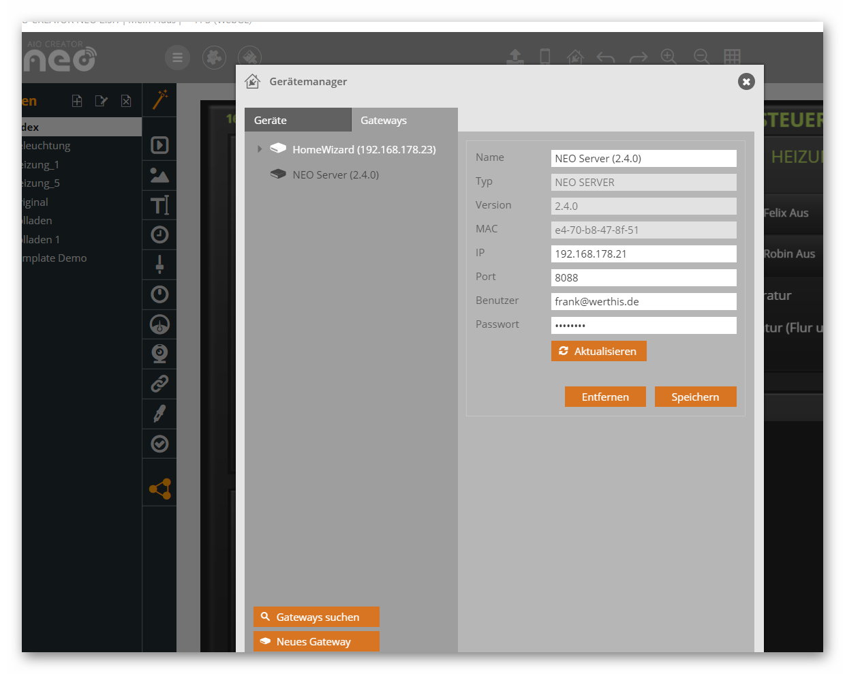Click the IP address input field

tap(643, 254)
